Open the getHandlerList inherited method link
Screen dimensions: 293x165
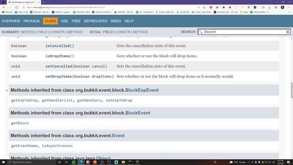[x=57, y=100]
